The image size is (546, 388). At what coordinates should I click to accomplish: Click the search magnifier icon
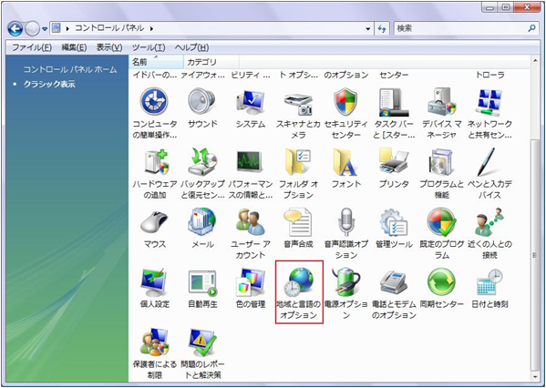click(531, 28)
